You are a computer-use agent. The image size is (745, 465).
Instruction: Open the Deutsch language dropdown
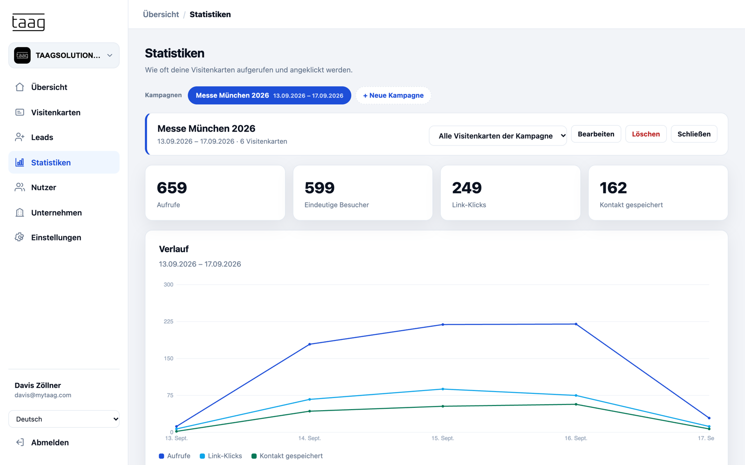click(64, 419)
